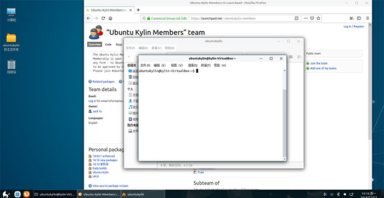Image resolution: width=384 pixels, height=198 pixels.
Task: Bookmark this page with the star icon
Action: coord(318,18)
